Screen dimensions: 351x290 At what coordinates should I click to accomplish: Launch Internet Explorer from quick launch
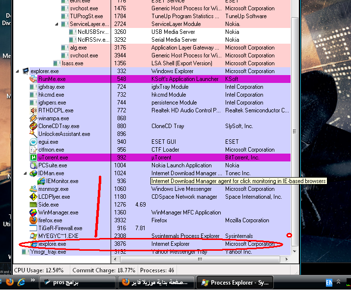coord(22,282)
